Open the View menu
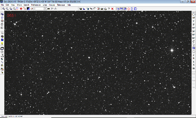196x118 pixels. point(13,5)
